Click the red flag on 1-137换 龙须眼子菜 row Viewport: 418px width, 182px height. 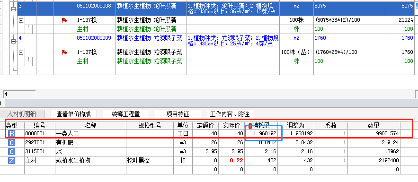click(64, 52)
